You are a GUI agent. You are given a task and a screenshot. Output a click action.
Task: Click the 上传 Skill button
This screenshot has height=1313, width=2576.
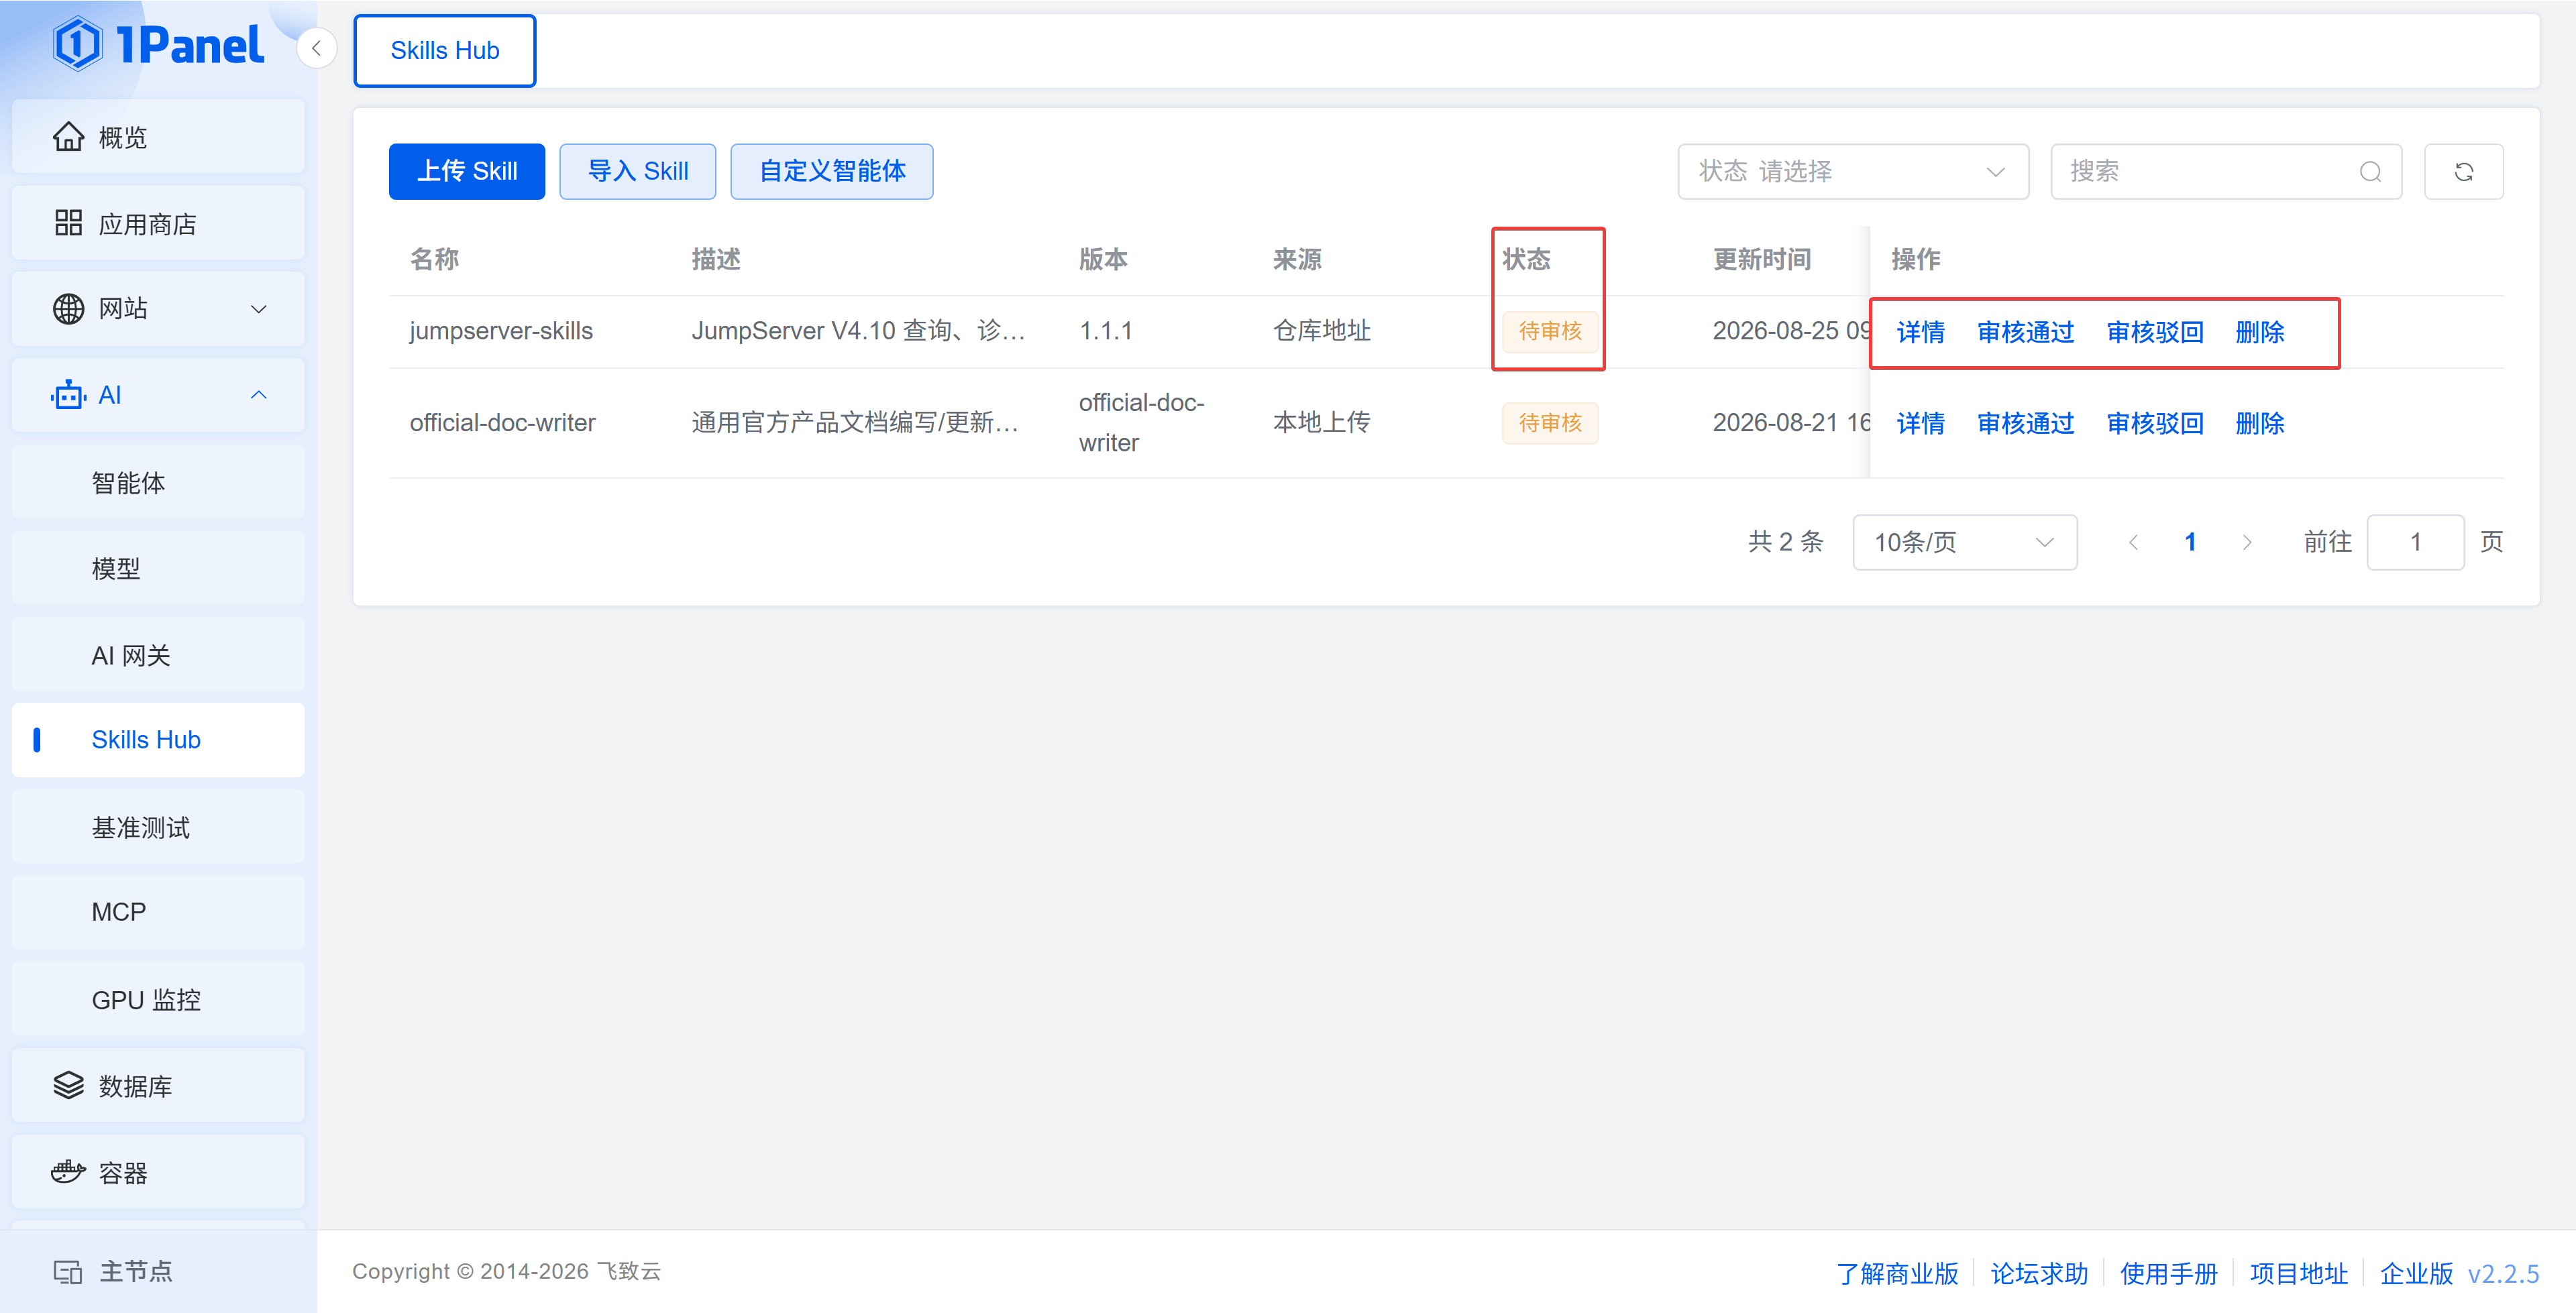[467, 172]
